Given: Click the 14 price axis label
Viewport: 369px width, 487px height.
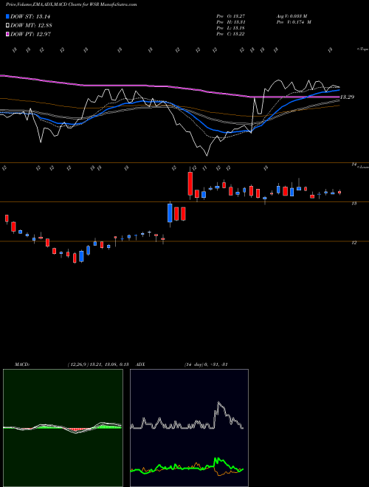Looking at the screenshot, I should pos(354,165).
